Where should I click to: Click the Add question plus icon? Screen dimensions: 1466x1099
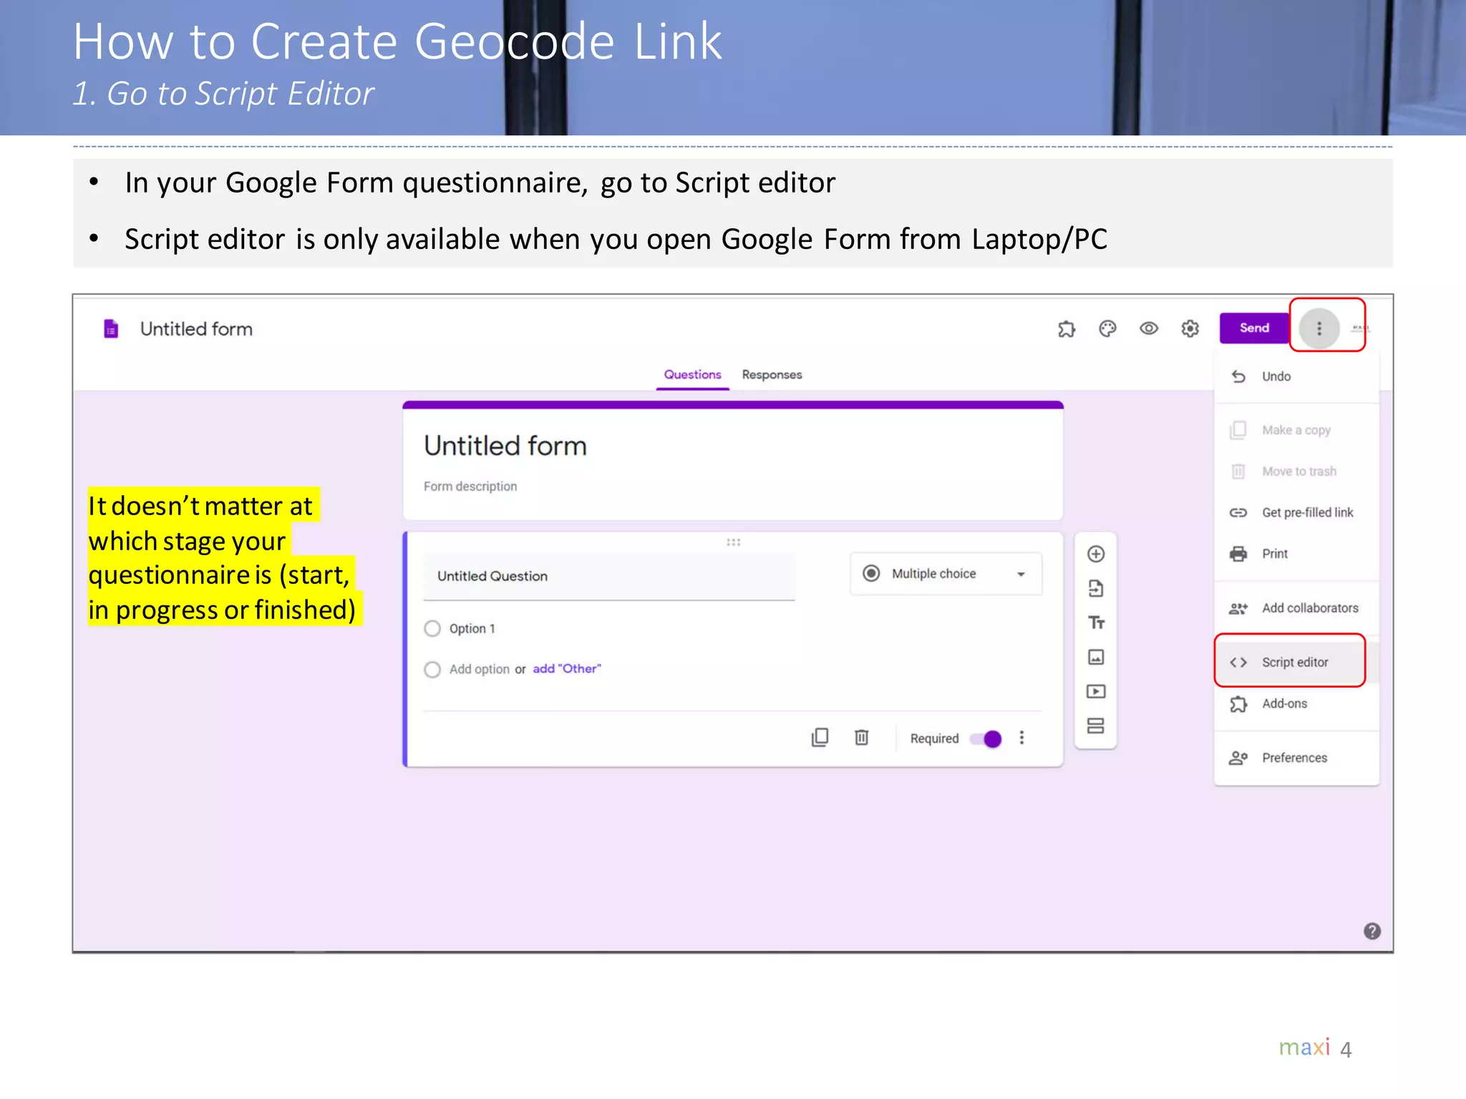(x=1096, y=554)
